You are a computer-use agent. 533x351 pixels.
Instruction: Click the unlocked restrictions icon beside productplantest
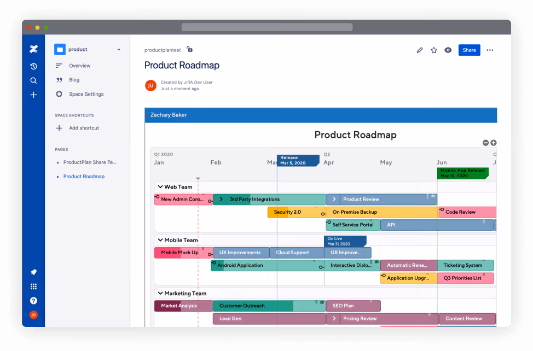[189, 49]
